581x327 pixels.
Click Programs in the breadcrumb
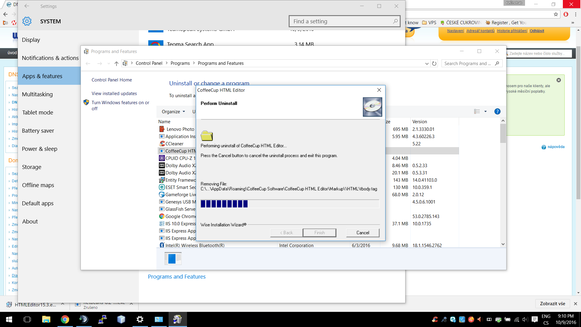[180, 63]
